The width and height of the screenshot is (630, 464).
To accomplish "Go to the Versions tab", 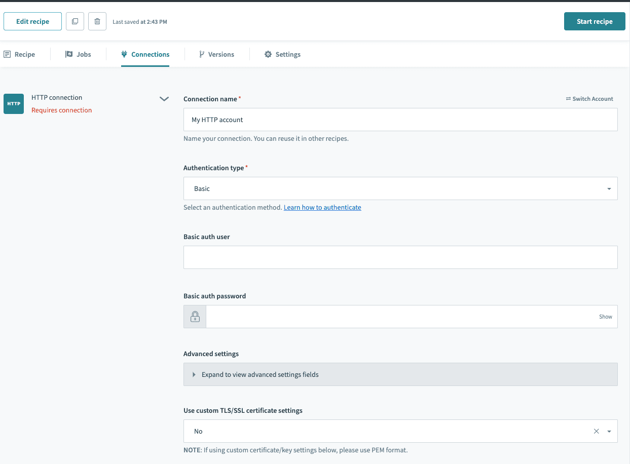I will 216,54.
